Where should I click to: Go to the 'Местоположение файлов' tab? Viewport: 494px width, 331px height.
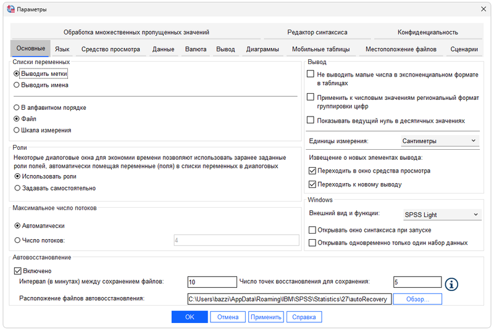(x=401, y=49)
